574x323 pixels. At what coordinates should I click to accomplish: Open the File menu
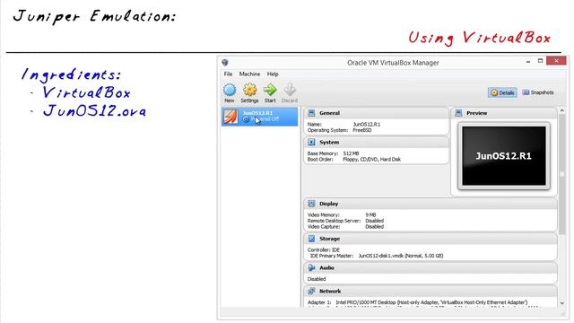pos(228,74)
